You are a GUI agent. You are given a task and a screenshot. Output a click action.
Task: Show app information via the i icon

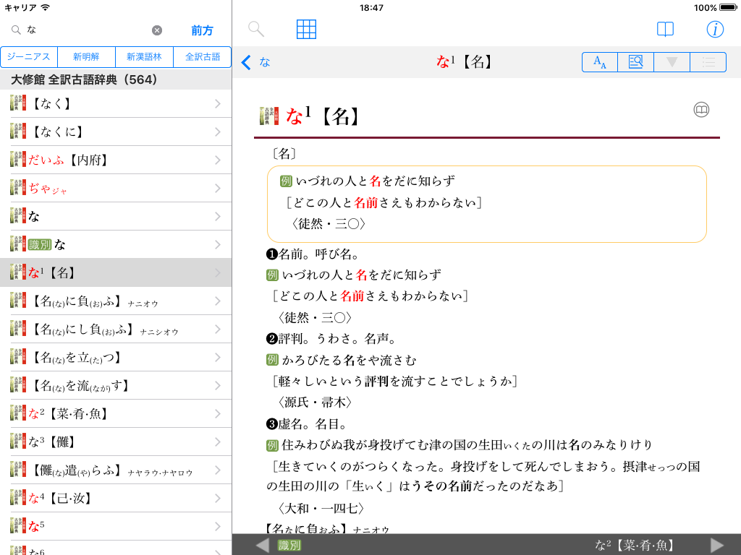(x=715, y=29)
